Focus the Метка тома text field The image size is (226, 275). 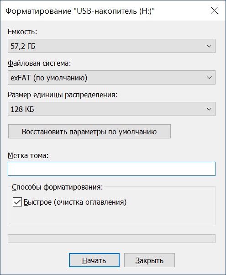point(111,169)
